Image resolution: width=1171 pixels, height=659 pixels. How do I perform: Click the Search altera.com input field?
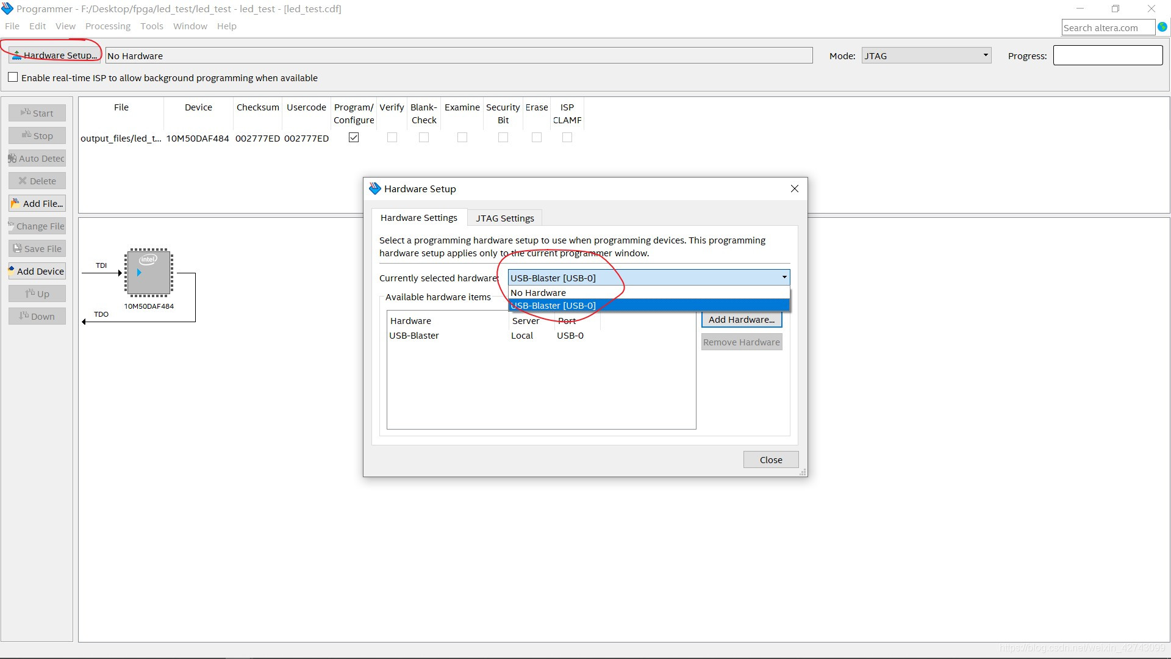pos(1107,27)
